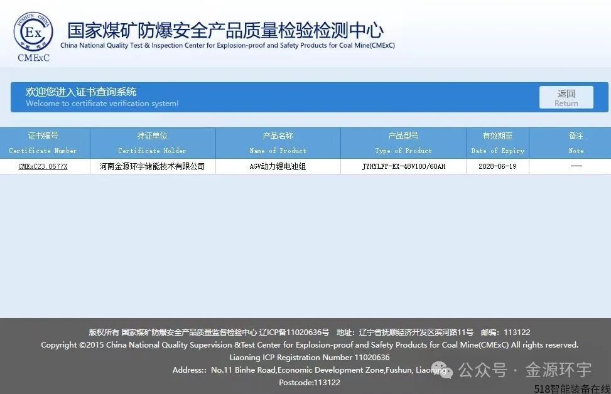Click footer line 'Liaoning ICP Registration Number 11020636'
This screenshot has height=394, width=611.
pyautogui.click(x=310, y=358)
